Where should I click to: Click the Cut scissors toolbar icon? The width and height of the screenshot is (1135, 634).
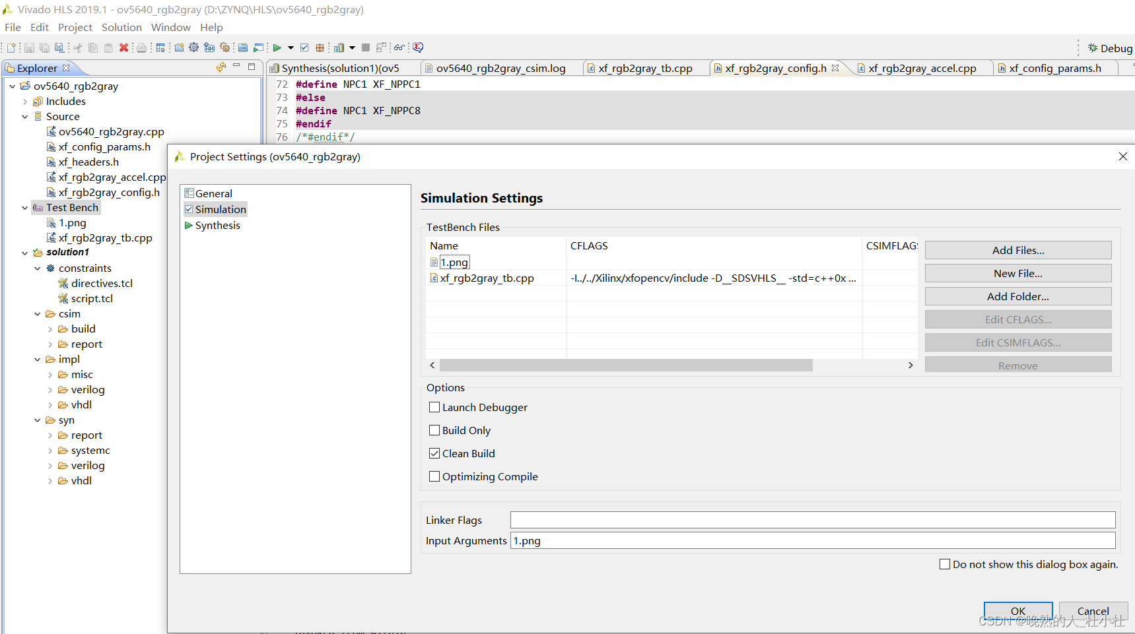[78, 48]
